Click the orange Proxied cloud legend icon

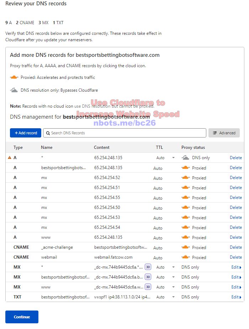[x=14, y=77]
